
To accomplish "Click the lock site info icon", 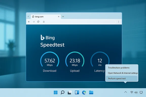I will [x=44, y=22].
